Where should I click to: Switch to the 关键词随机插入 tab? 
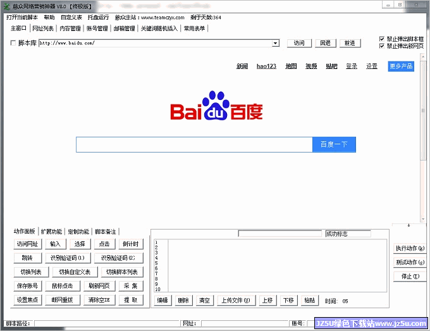pyautogui.click(x=159, y=28)
